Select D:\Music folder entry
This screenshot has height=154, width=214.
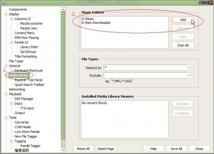click(88, 19)
